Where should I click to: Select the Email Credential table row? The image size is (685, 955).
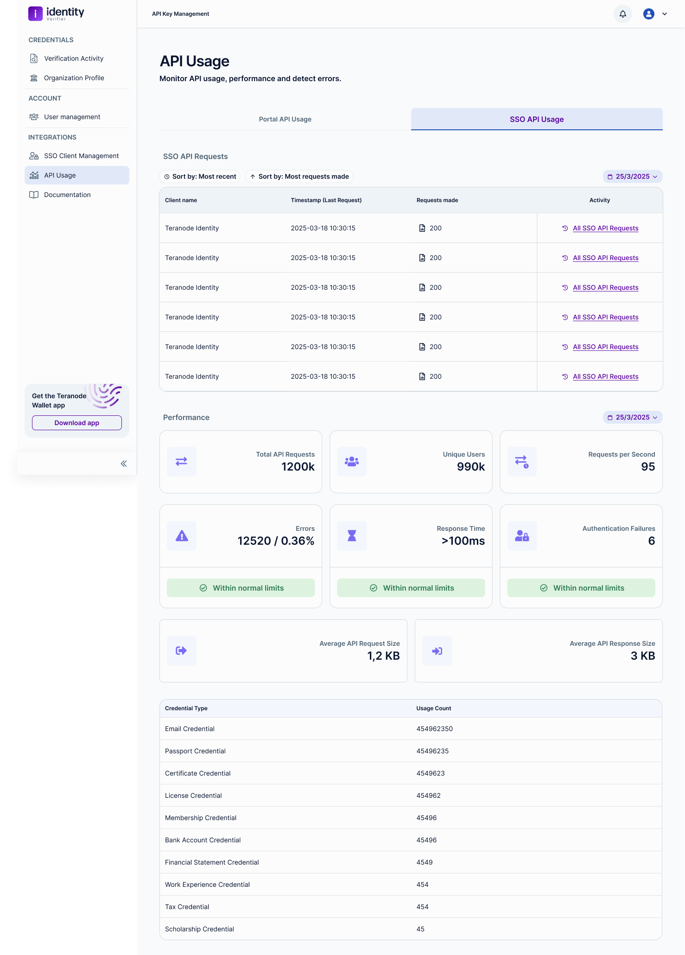[x=411, y=729]
